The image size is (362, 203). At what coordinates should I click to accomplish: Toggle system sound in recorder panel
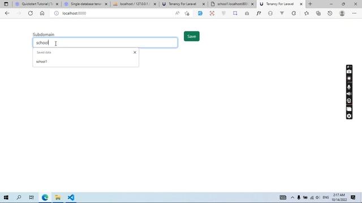(349, 94)
